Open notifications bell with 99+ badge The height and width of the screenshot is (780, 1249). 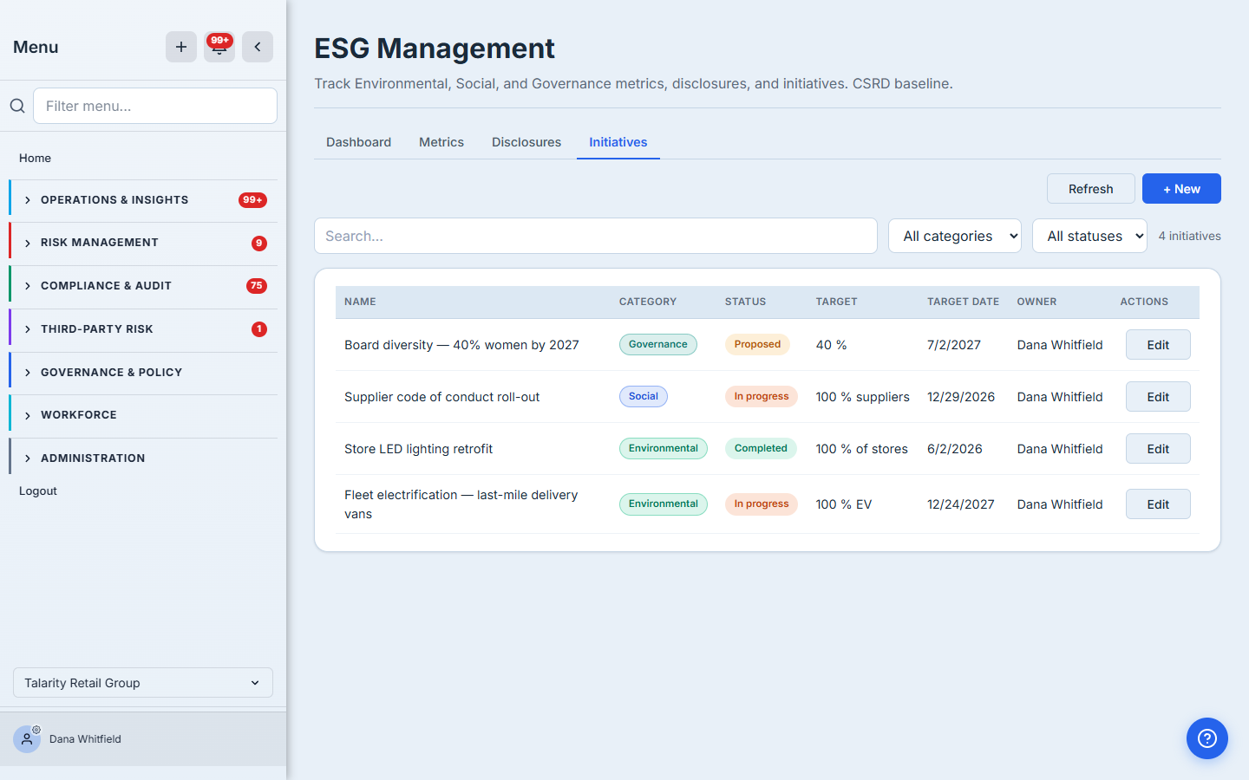click(x=219, y=47)
